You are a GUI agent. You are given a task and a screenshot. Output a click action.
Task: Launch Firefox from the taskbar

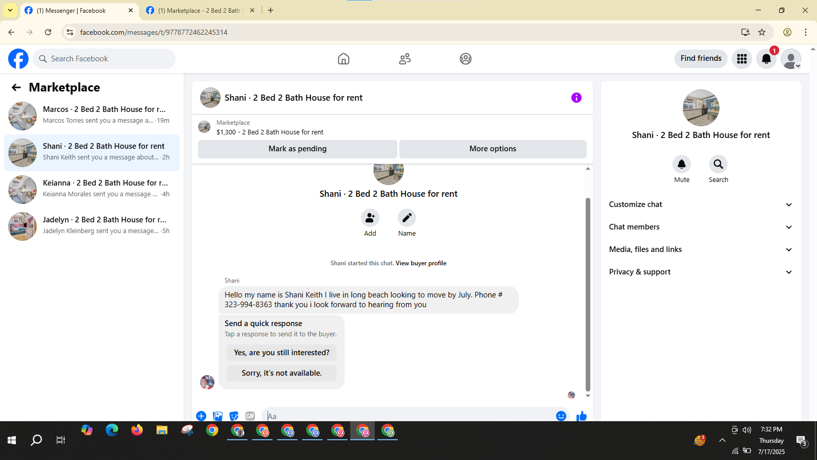137,430
